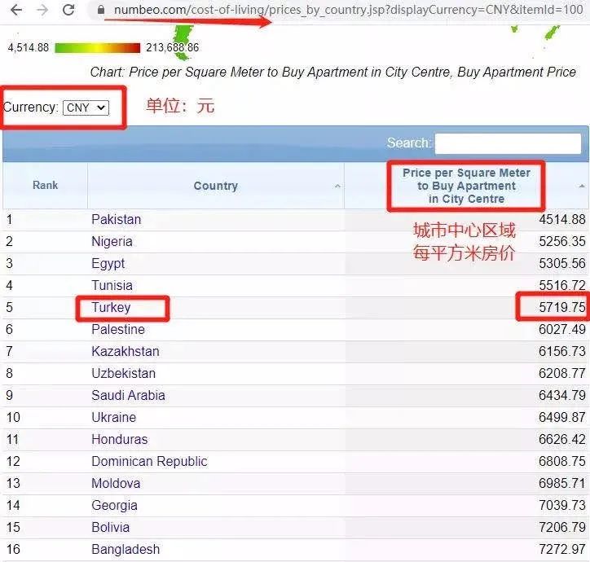Open the Nigeria country link

coord(112,242)
